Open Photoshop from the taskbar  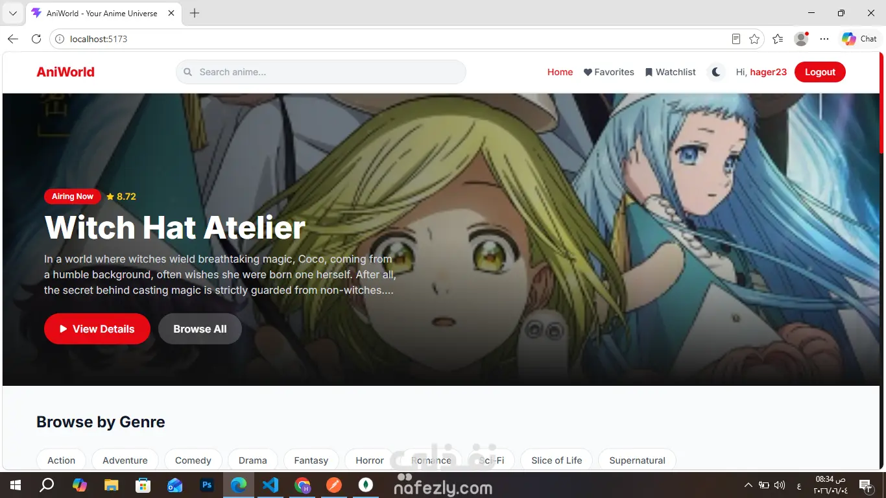tap(207, 485)
